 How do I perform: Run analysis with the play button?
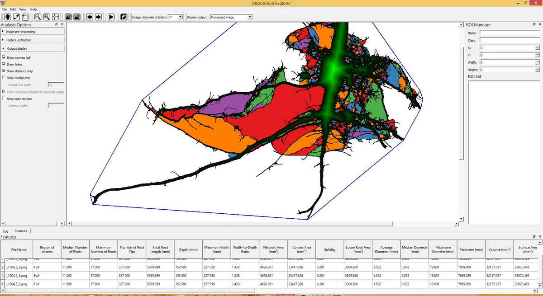(111, 17)
